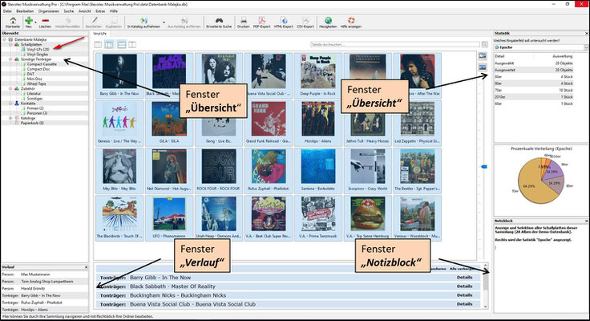590x321 pixels.
Task: Click the larger cover image size icon
Action: click(483, 56)
